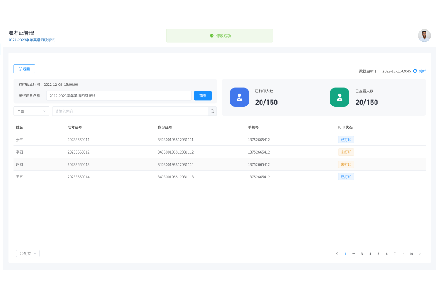Image resolution: width=436 pixels, height=294 pixels.
Task: Click 已打印 tag in 王五 row
Action: (346, 177)
